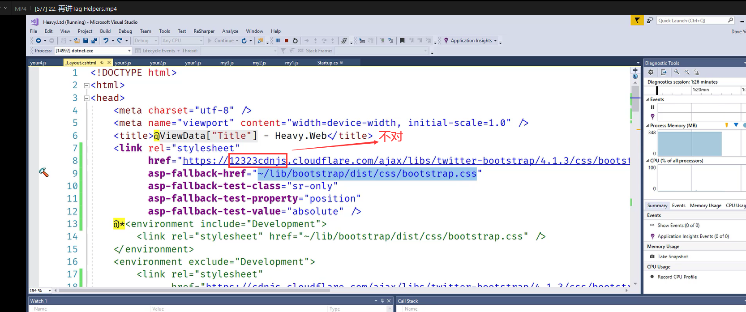This screenshot has width=746, height=312.
Task: Expand the Continue button dropdown arrow
Action: (x=237, y=41)
